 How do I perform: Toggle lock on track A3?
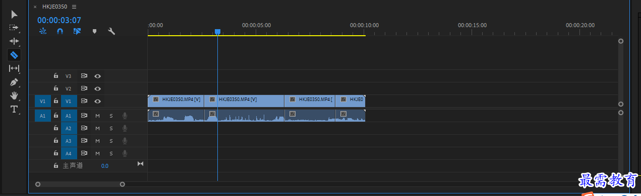[56, 141]
